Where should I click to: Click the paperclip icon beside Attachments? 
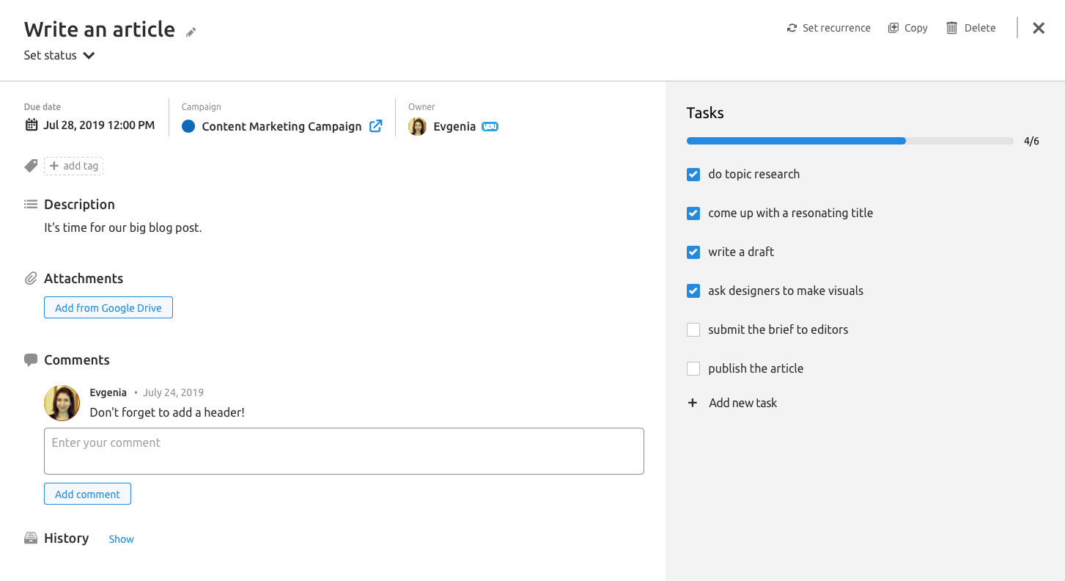pyautogui.click(x=31, y=278)
